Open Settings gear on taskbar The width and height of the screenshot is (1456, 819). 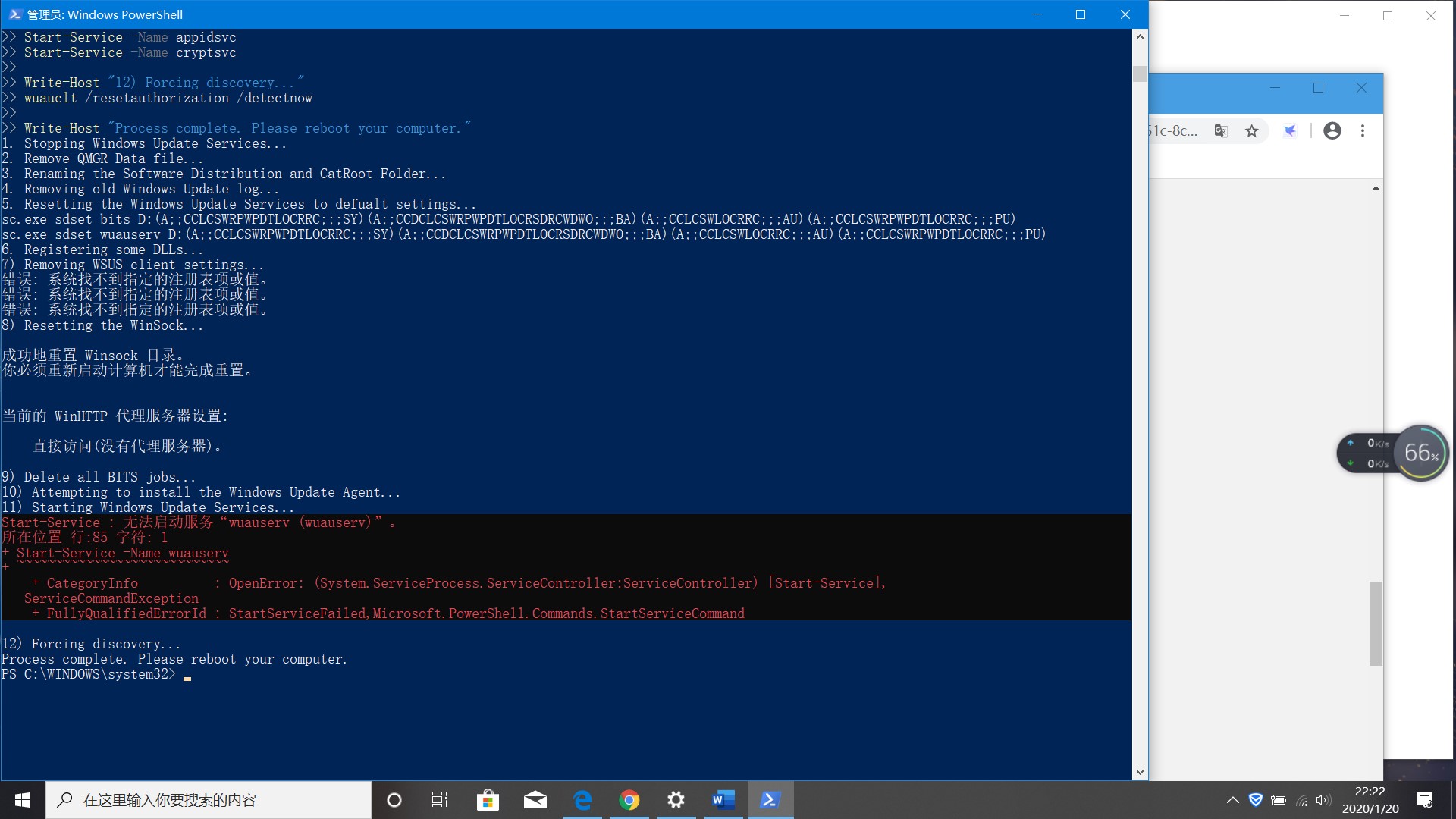point(676,800)
